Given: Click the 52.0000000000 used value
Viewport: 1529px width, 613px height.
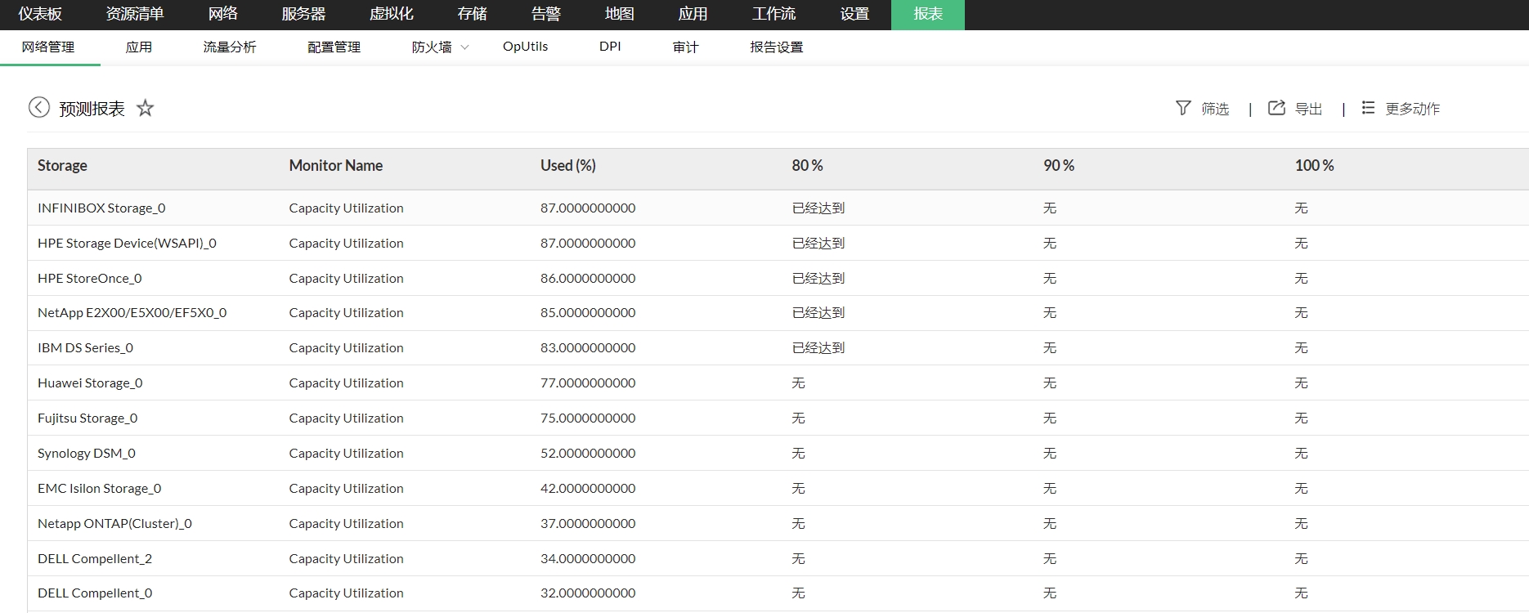Looking at the screenshot, I should (x=588, y=454).
